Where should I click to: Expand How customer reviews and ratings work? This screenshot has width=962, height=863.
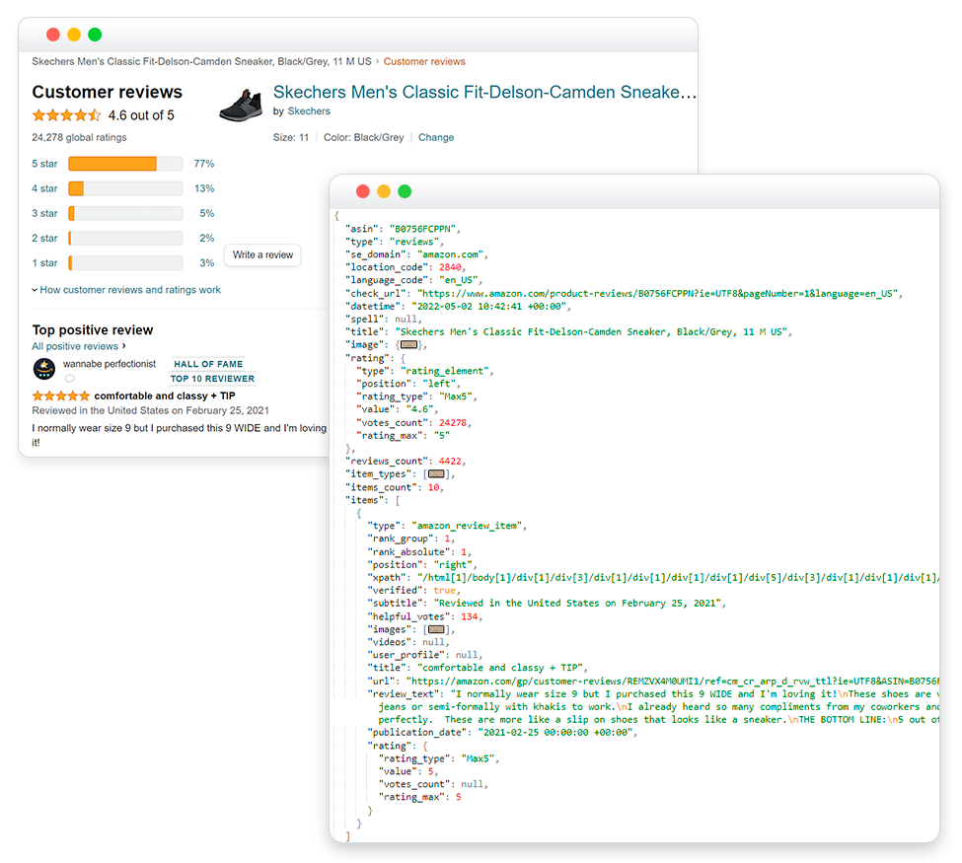[x=126, y=290]
